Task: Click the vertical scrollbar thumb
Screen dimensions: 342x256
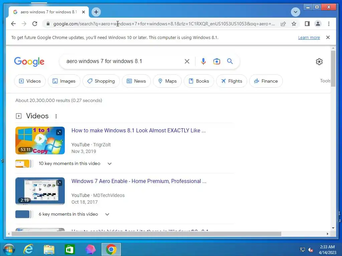Action: (x=333, y=69)
